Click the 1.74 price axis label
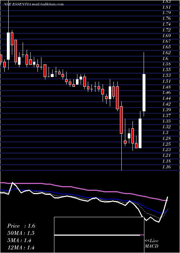180x253 pixels. tap(166, 24)
